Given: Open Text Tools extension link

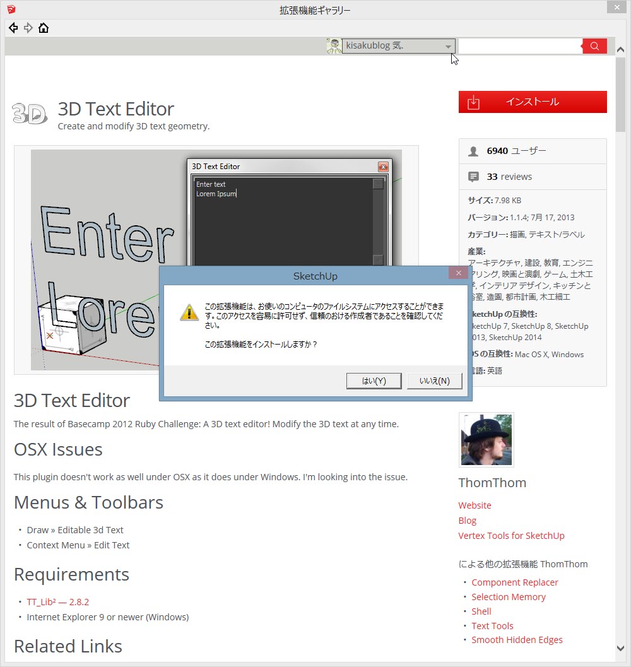Looking at the screenshot, I should click(492, 626).
